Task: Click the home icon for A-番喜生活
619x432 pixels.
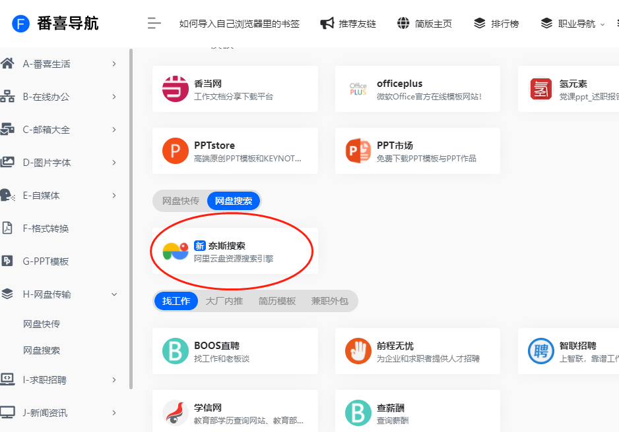Action: (7, 63)
